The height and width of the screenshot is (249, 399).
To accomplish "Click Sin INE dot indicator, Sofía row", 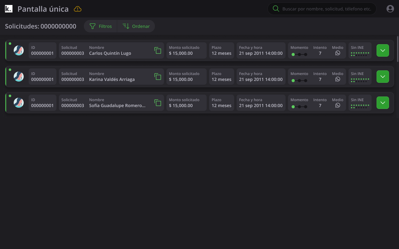I will click(360, 106).
